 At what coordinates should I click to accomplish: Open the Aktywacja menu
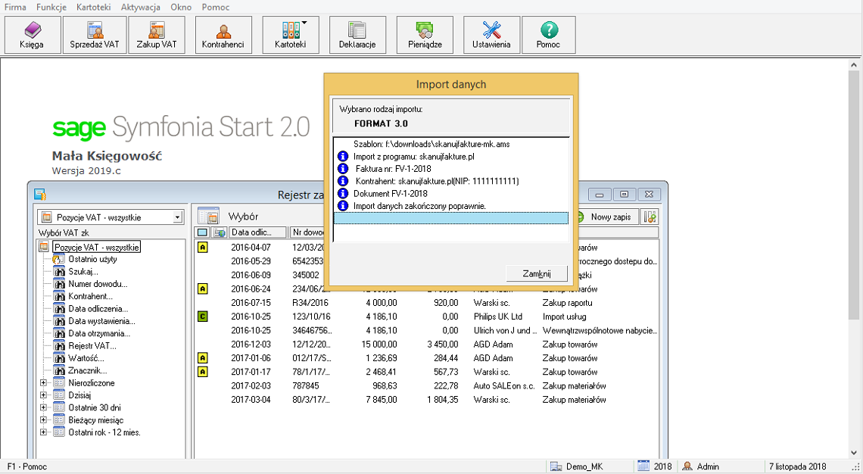pyautogui.click(x=140, y=7)
